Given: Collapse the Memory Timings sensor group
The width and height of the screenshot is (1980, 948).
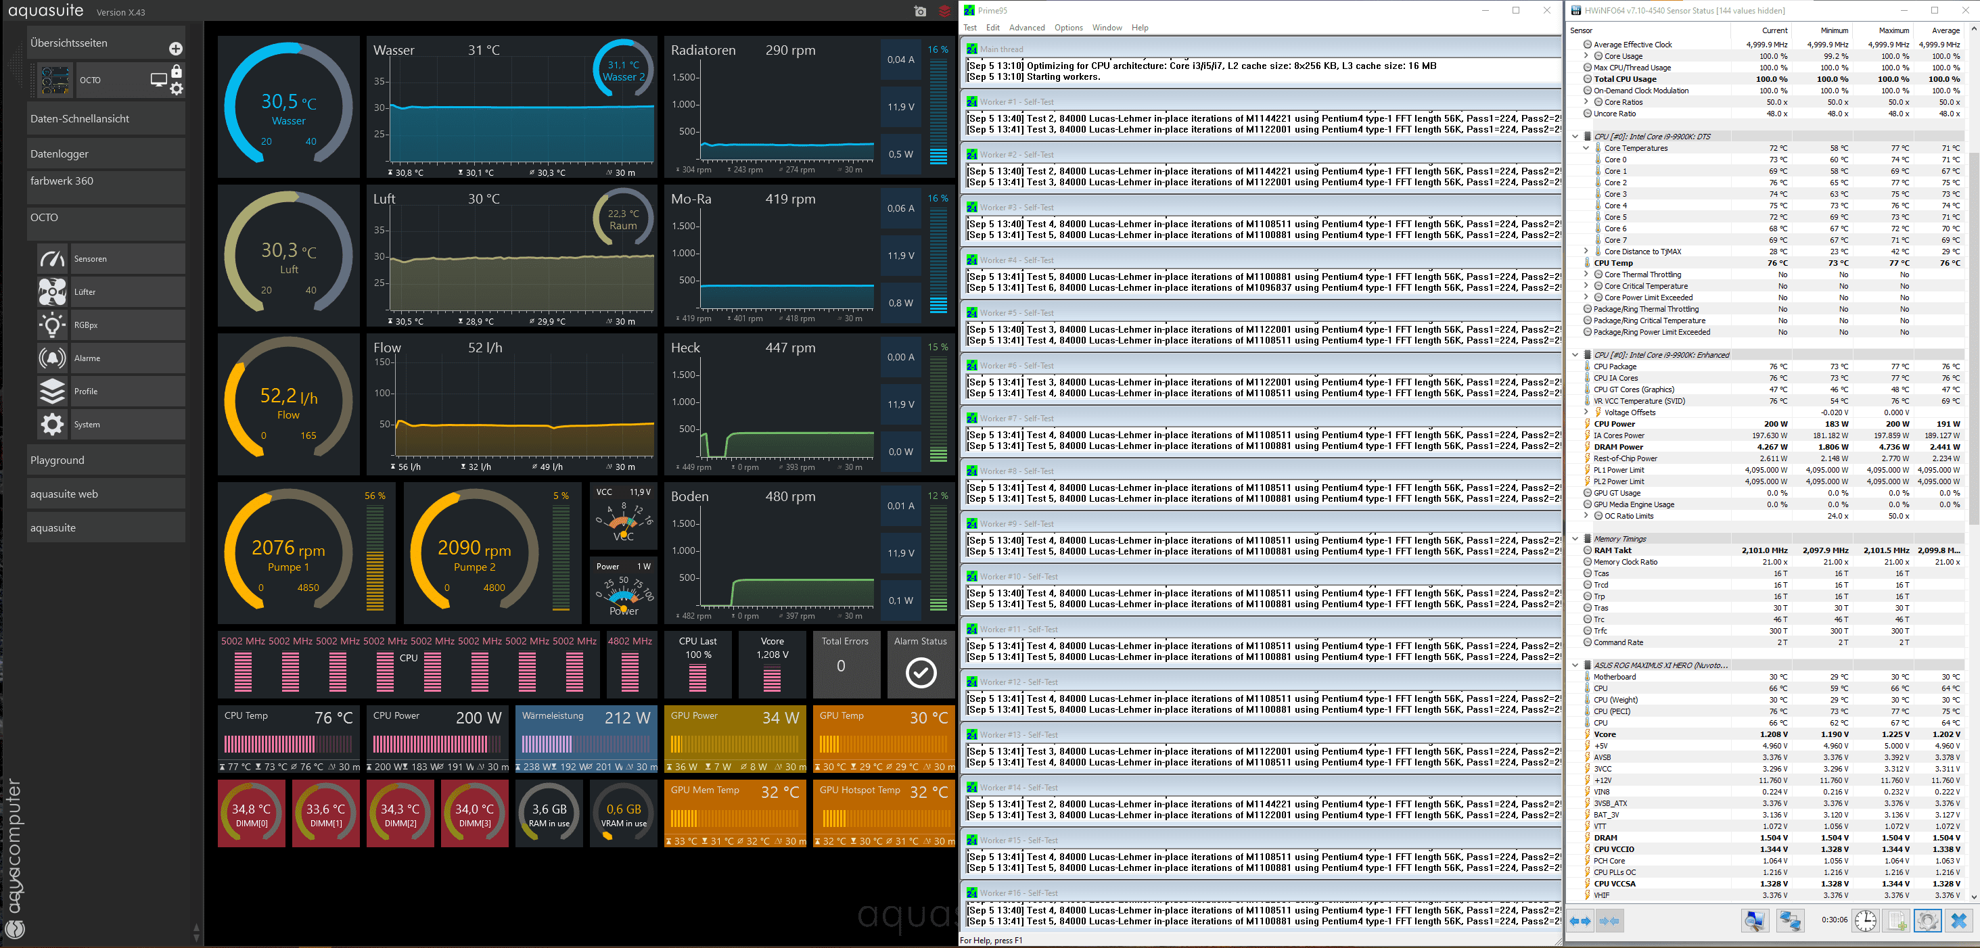Looking at the screenshot, I should click(x=1575, y=538).
